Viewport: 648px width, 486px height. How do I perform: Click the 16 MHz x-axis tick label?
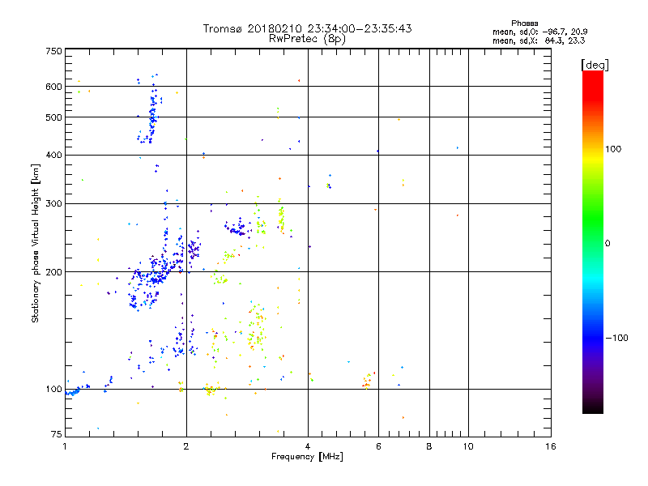(551, 446)
